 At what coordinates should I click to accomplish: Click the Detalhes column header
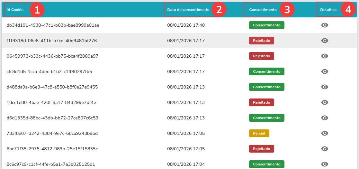point(328,10)
